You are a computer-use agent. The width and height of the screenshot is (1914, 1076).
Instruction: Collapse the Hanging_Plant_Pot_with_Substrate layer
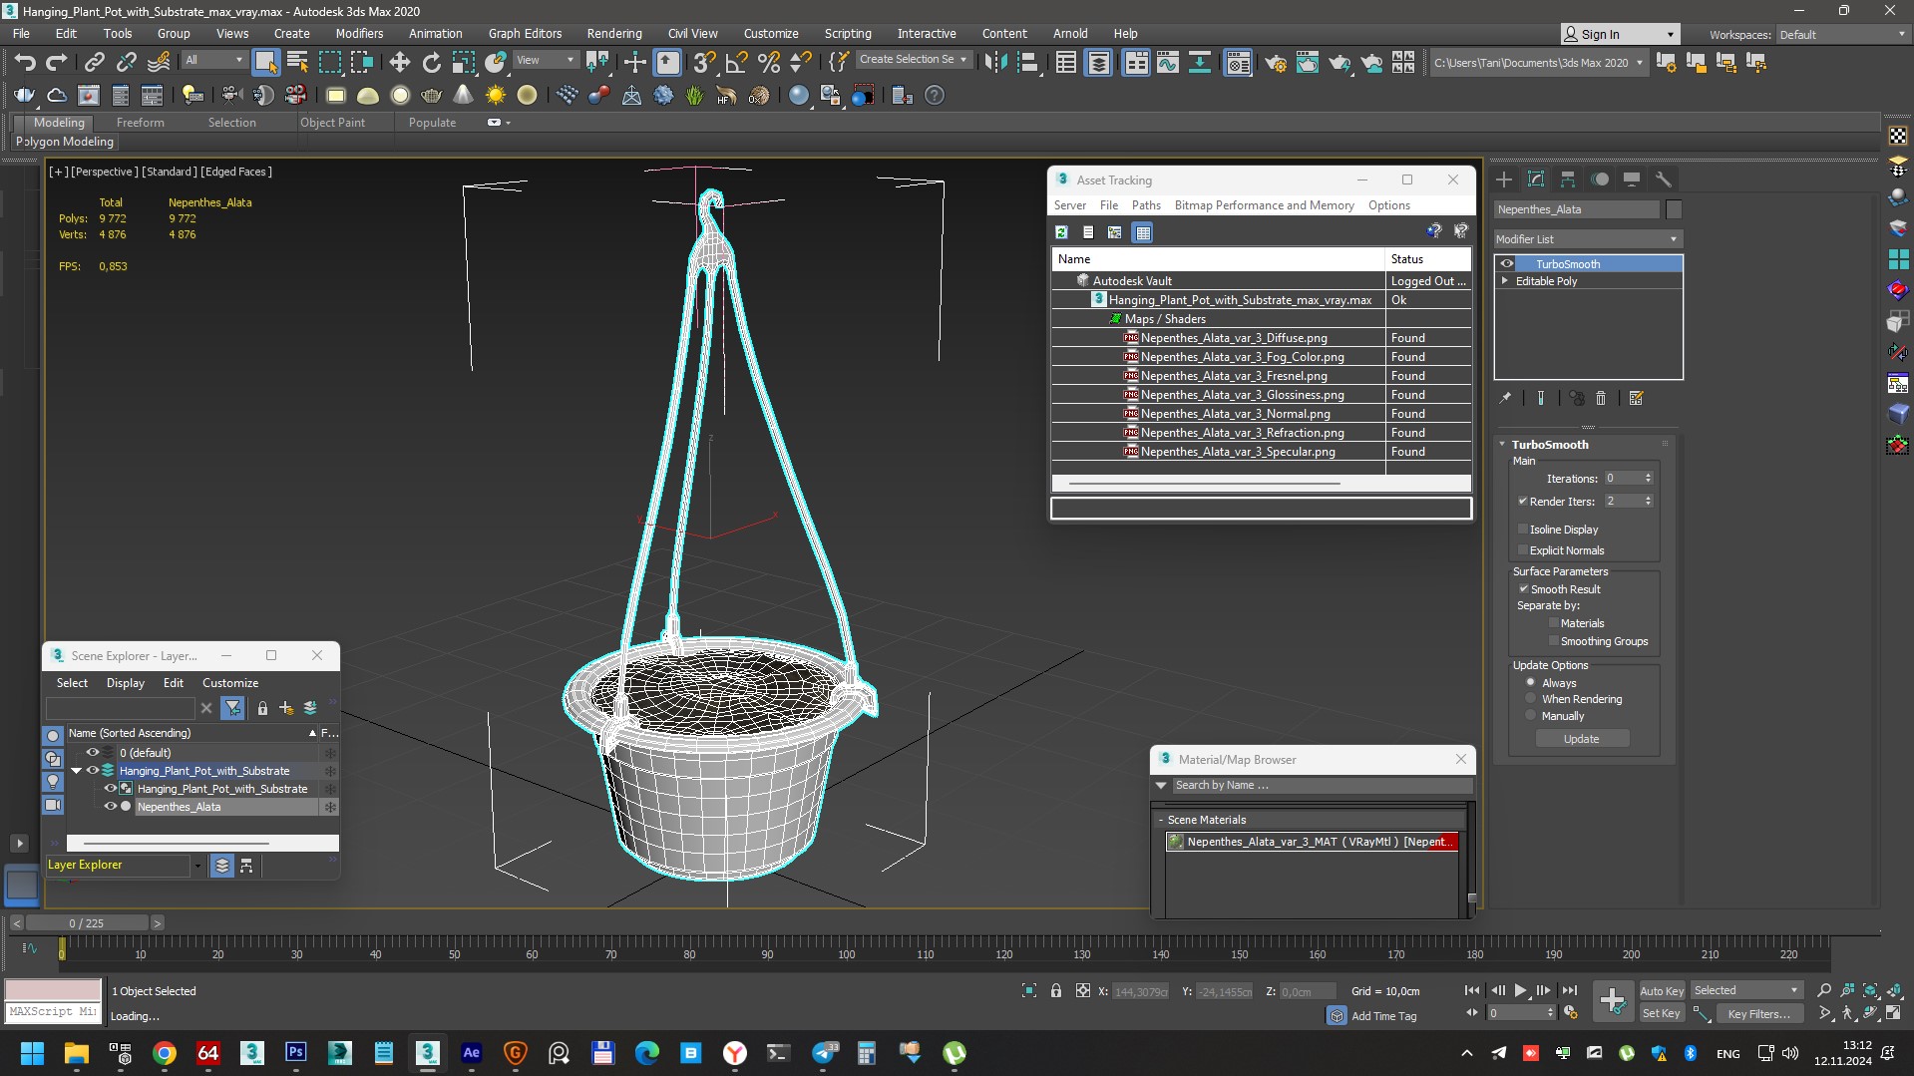tap(76, 771)
